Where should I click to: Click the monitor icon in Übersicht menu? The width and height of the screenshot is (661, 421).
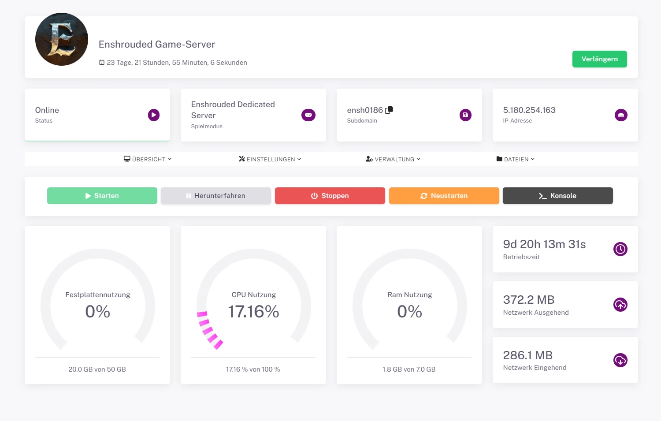[x=127, y=159]
